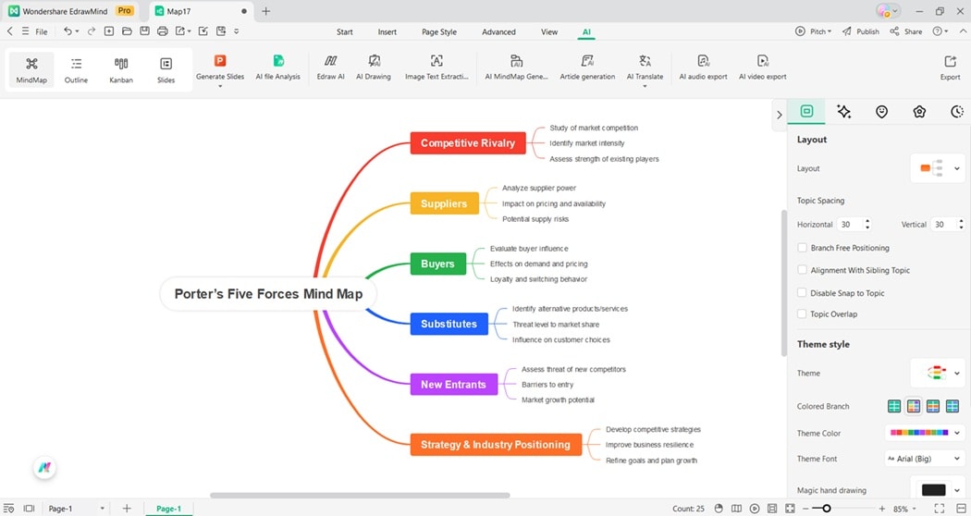This screenshot has height=516, width=971.
Task: Open the File menu
Action: click(35, 31)
